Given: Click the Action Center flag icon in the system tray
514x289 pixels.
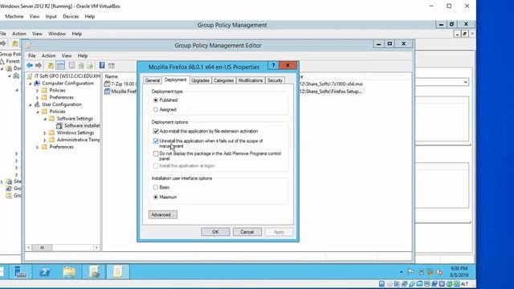Looking at the screenshot, I should [410, 271].
